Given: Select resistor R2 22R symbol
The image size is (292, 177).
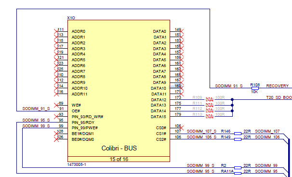Looking at the screenshot, I should point(238,168).
